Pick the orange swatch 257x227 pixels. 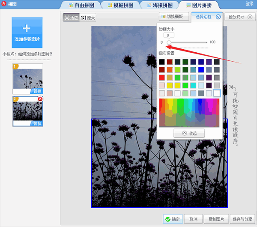click(x=170, y=70)
